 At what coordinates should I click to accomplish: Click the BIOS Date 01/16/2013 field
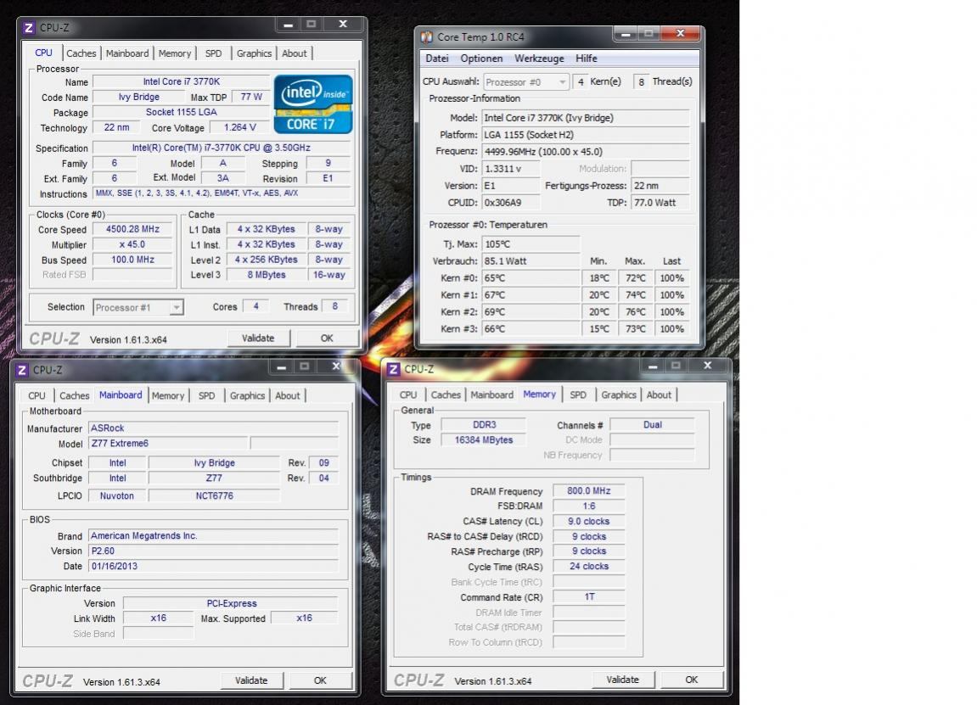pyautogui.click(x=214, y=567)
